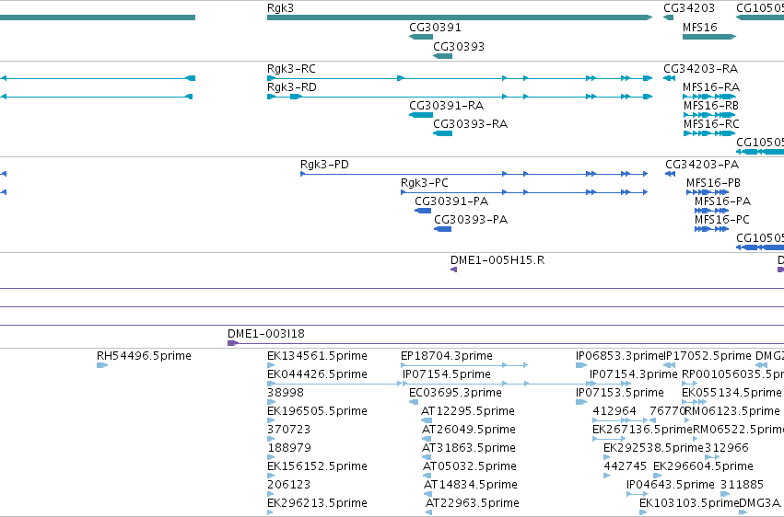Click the AT14834.5prime label
Viewport: 784px width, 517px height.
point(471,486)
